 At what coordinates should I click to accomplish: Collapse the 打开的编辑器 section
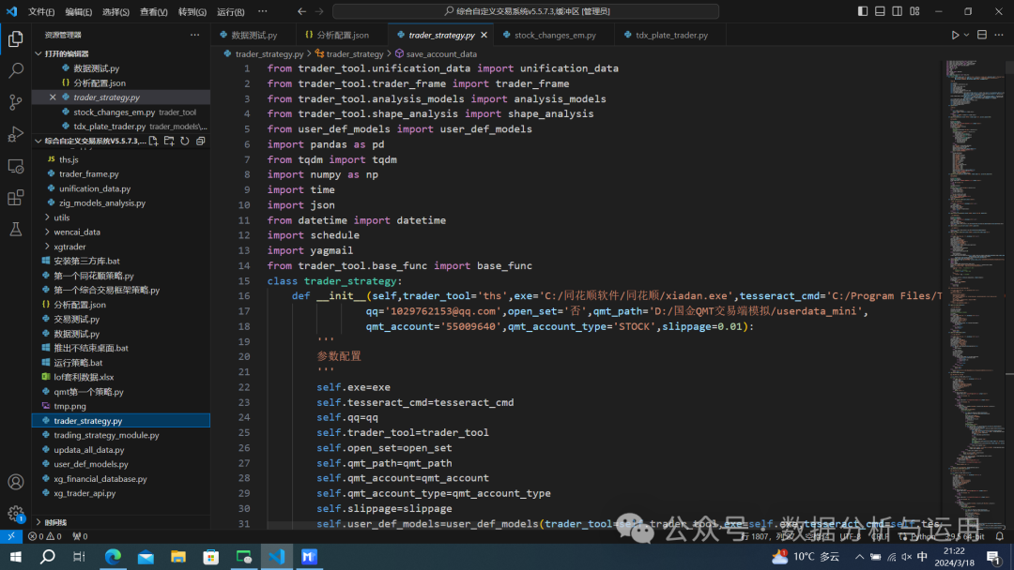(38, 53)
